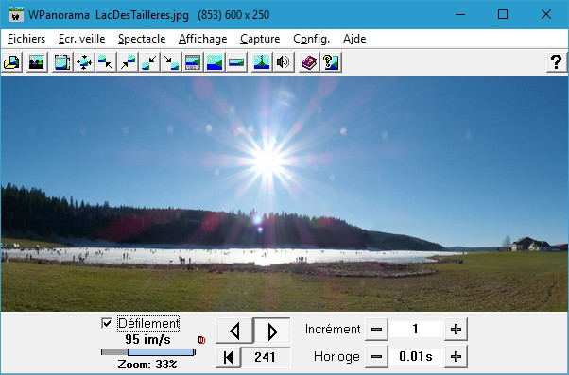The width and height of the screenshot is (569, 375).
Task: Center the window with four-arrows icon
Action: point(84,62)
